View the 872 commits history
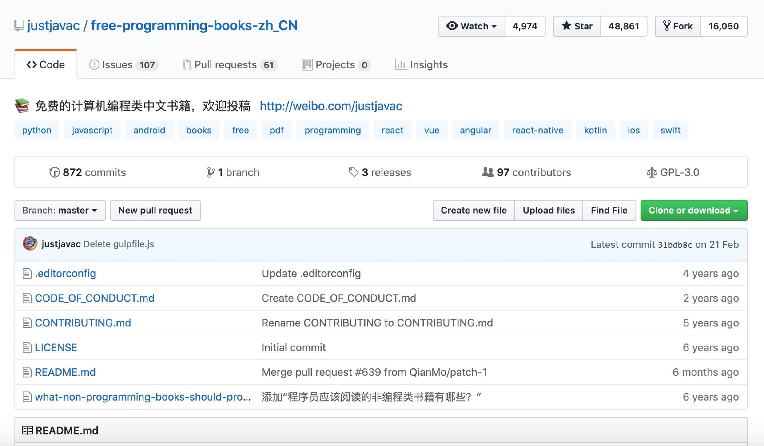 coord(88,172)
